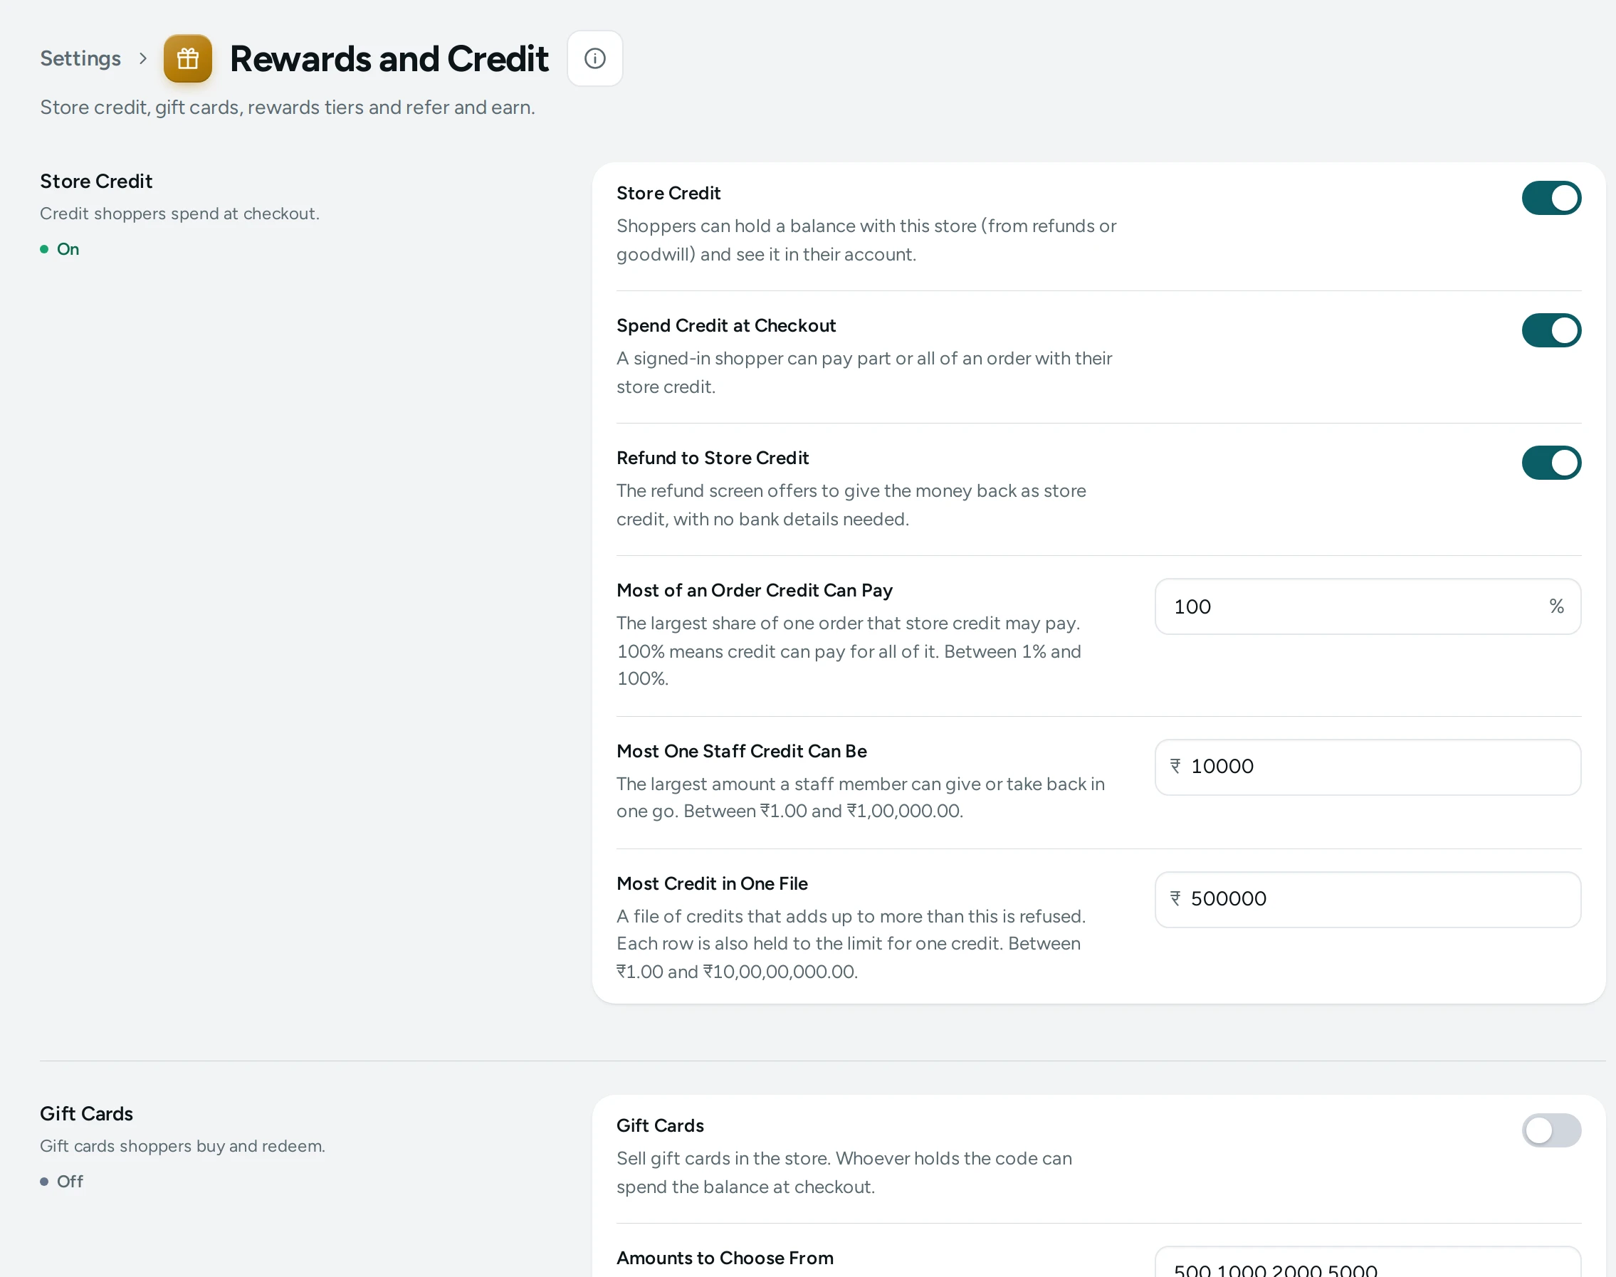Viewport: 1616px width, 1277px height.
Task: Select the Gift Cards section heading on left
Action: tap(86, 1113)
